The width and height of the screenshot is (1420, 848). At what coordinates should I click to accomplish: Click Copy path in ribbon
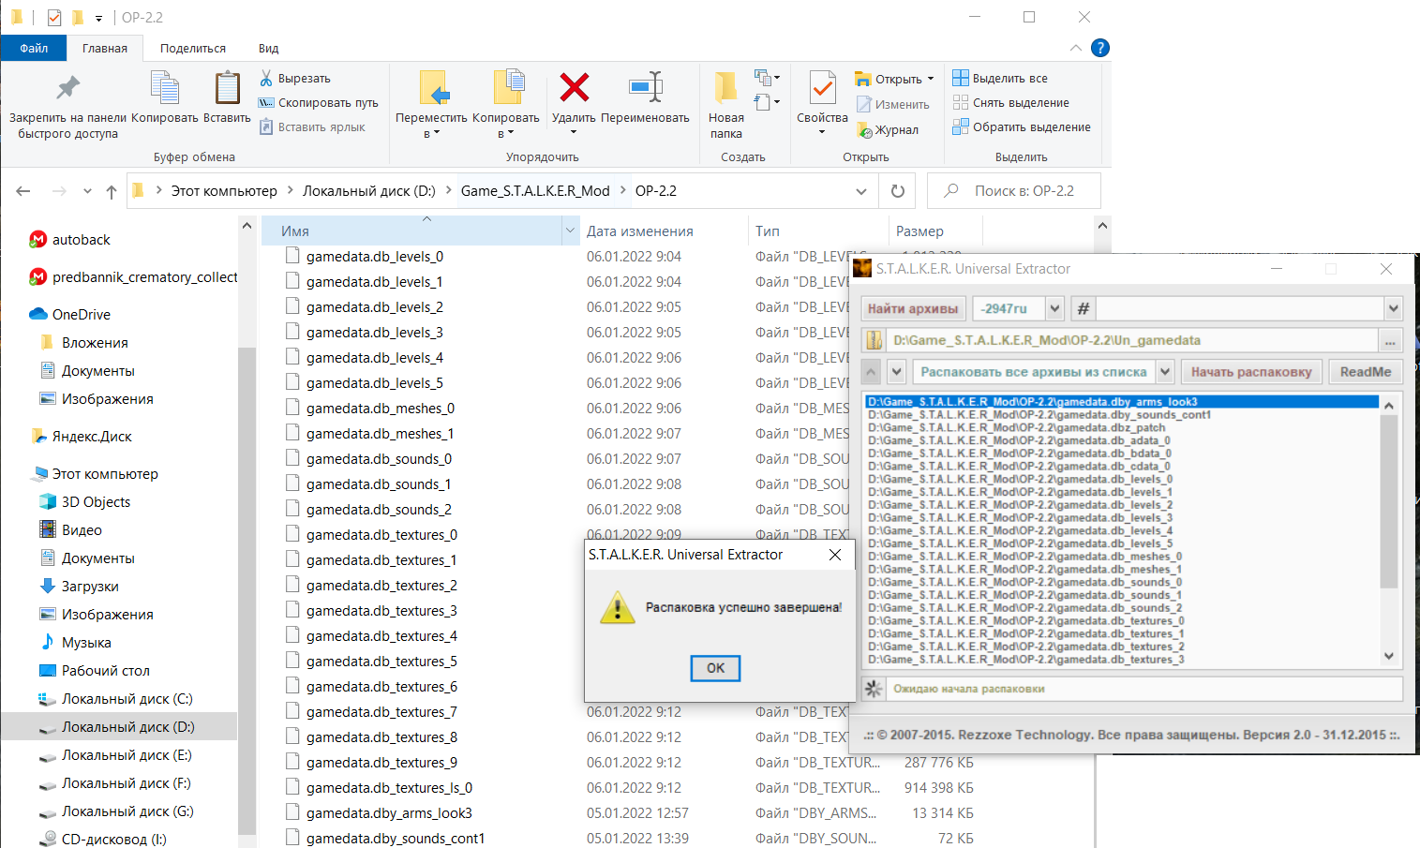point(319,103)
